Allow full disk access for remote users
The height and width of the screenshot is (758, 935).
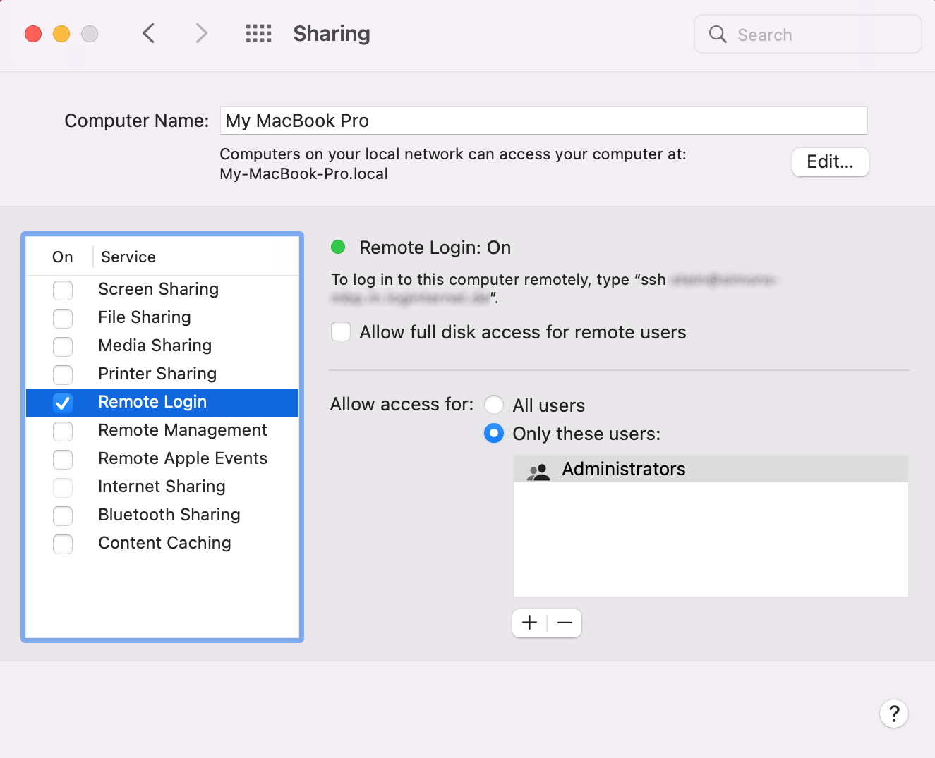[x=341, y=331]
